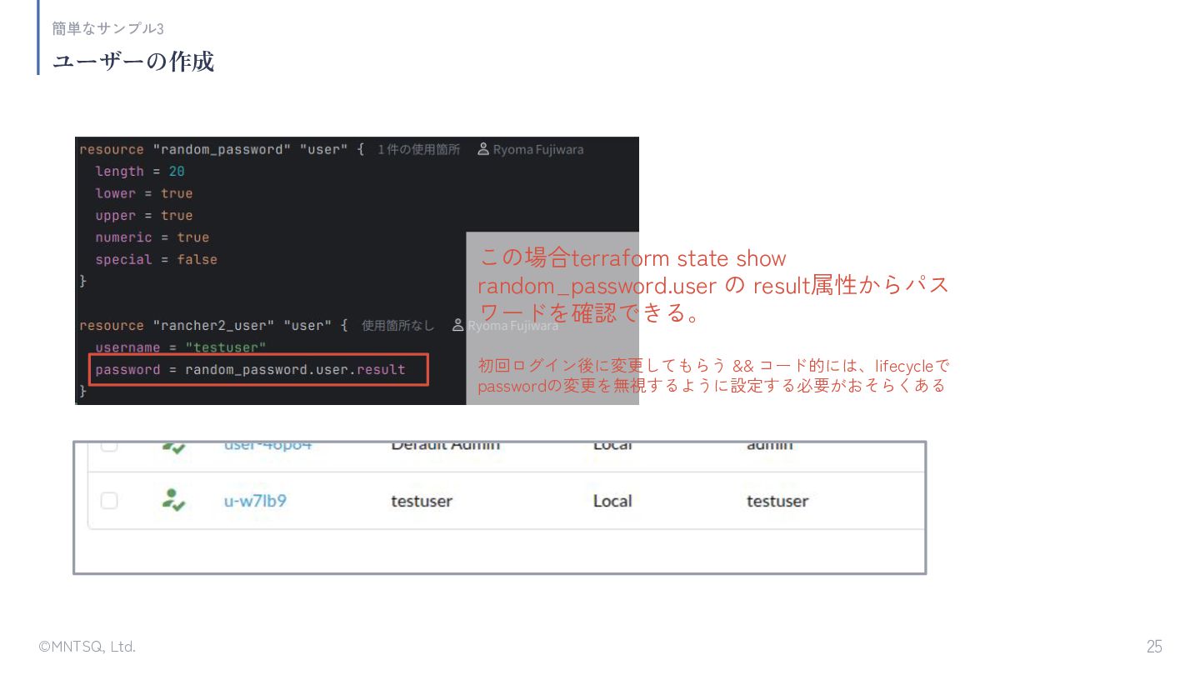
Task: Click the 'ユーザーの作成' slide title
Action: [133, 61]
